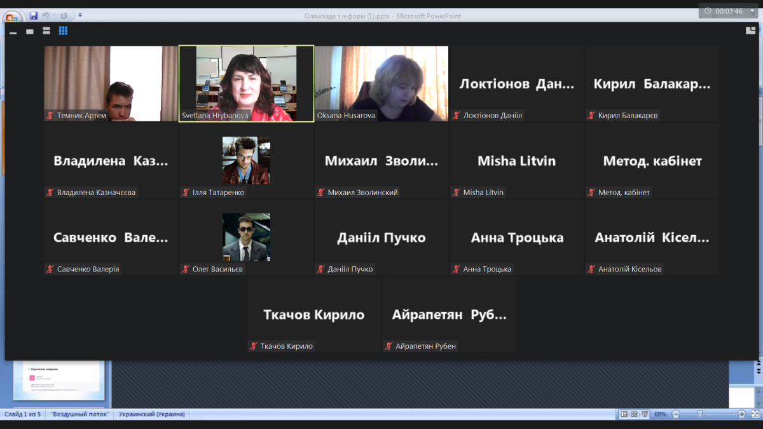Expand Customize Quick Access Toolbar dropdown
The height and width of the screenshot is (429, 763).
80,15
